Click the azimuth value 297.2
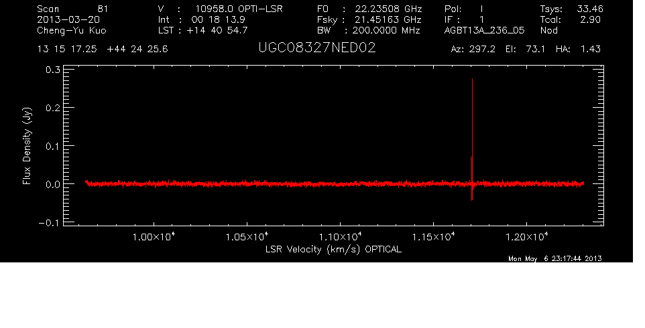 click(x=481, y=50)
